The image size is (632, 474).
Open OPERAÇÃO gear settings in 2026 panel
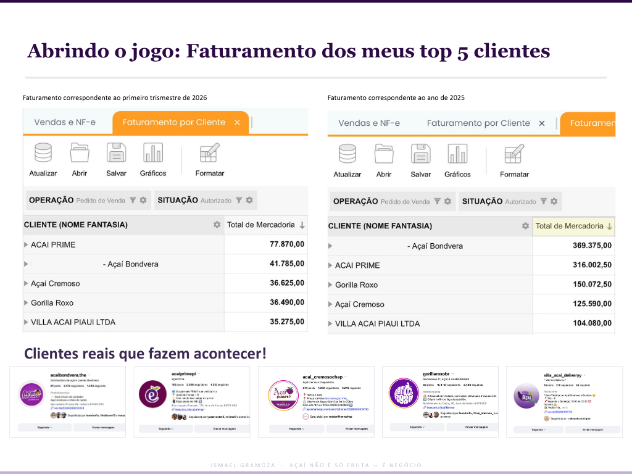[x=143, y=201]
